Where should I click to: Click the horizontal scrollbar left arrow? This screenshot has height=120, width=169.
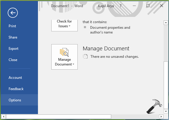click(4, 116)
